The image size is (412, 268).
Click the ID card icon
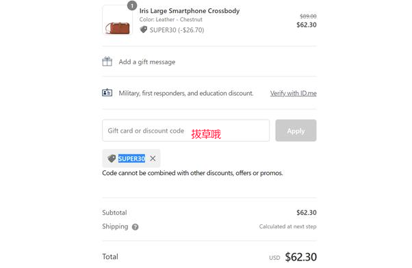click(x=107, y=93)
